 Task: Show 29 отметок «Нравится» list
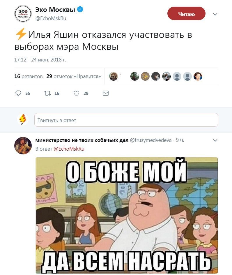tap(74, 76)
